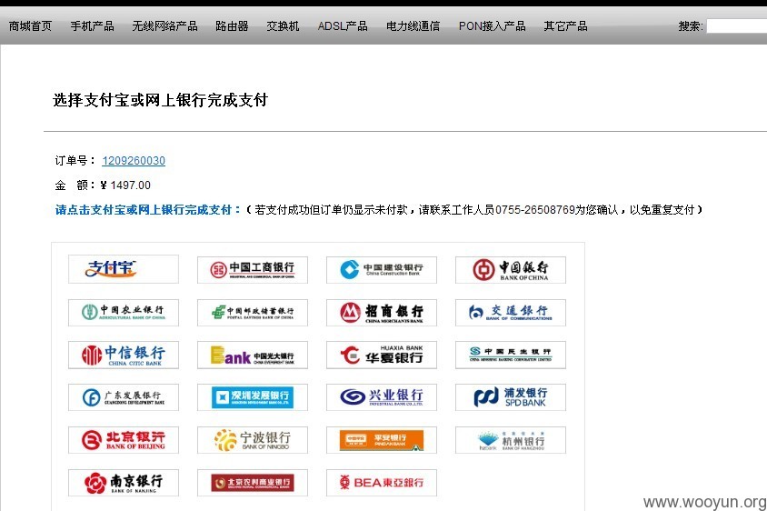This screenshot has width=767, height=511.
Task: Click the 中国光大银行 Everbright logo
Action: click(x=253, y=355)
